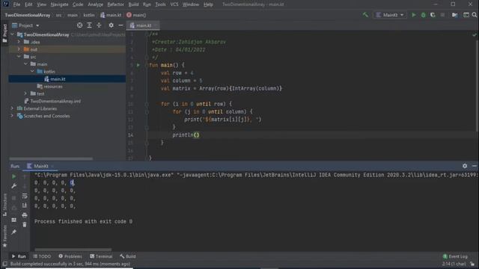Image resolution: width=479 pixels, height=269 pixels.
Task: Open the Problems tool window
Action: click(70, 256)
